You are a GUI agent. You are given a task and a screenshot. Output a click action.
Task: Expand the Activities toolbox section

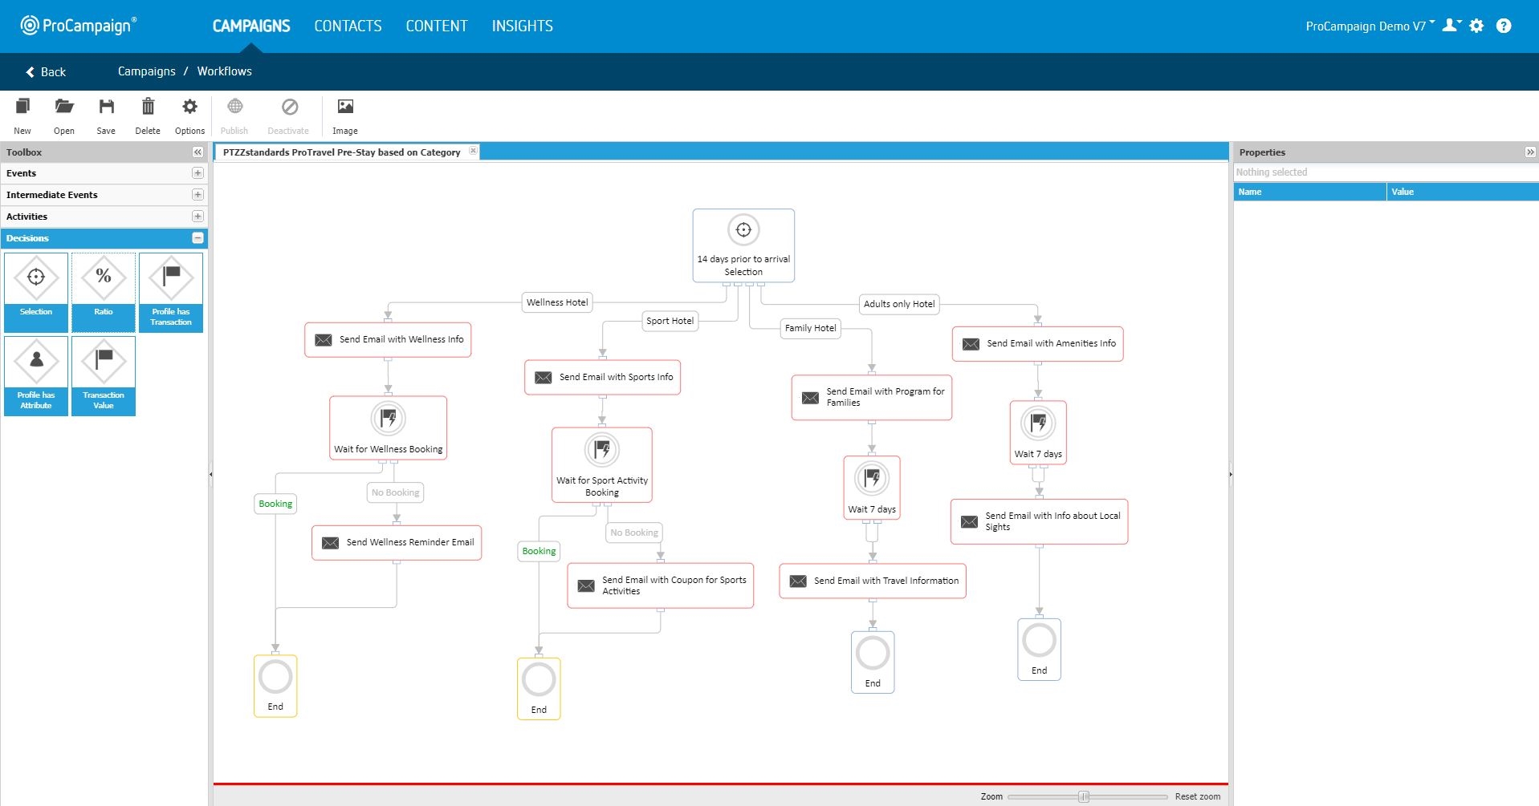pos(197,217)
